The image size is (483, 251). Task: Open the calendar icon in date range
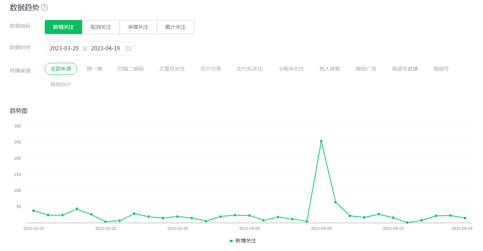129,48
